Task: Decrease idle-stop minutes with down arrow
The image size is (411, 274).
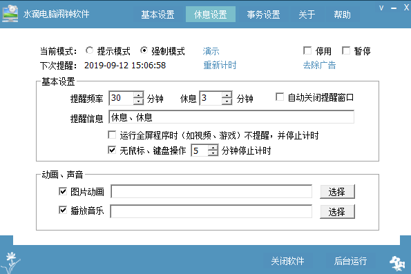Action: pos(213,153)
